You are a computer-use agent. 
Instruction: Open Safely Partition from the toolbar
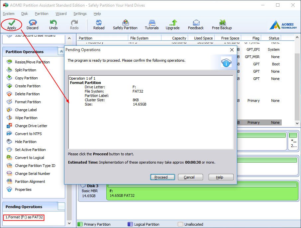125,24
